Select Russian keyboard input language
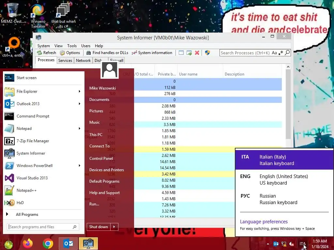This screenshot has height=250, width=334. [x=284, y=199]
